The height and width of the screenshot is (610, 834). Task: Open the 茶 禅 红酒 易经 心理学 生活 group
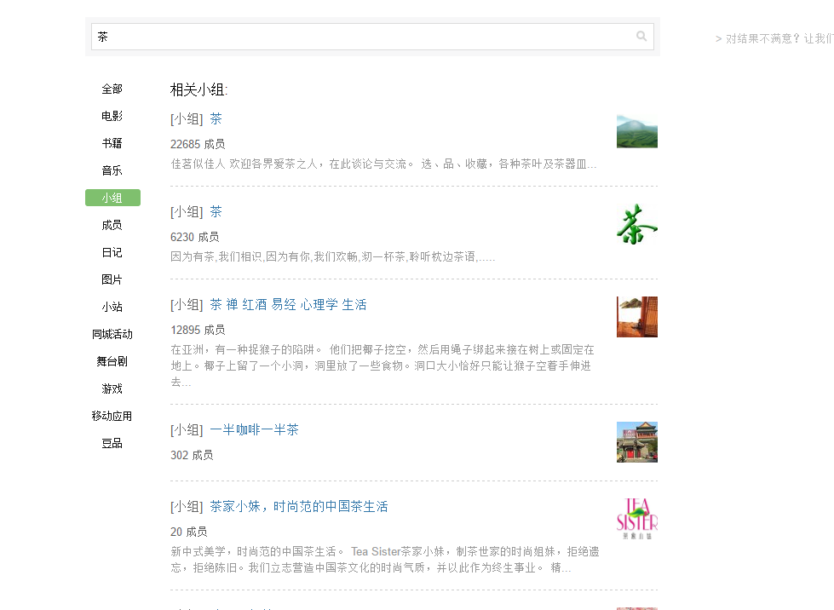288,304
